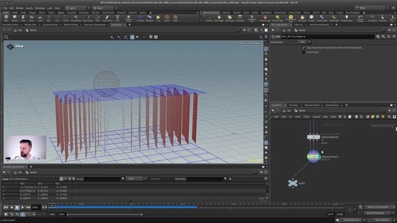Open network editor Layout menu
Image resolution: width=397 pixels, height=223 pixels.
tap(316, 117)
